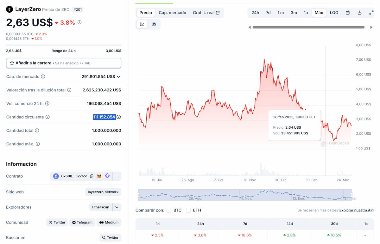Open the calendar date range picker
The height and width of the screenshot is (244, 380).
tap(348, 13)
